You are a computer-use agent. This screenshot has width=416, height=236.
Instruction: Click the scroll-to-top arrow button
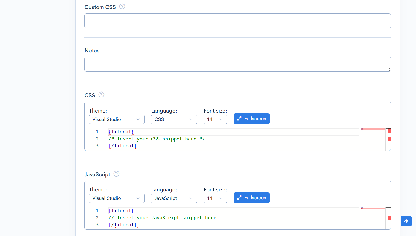coord(406,221)
